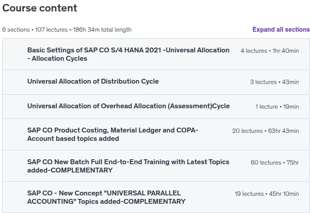Click the 45hr 10min duration text
Viewport: 310px width, 213px height.
[x=284, y=194]
